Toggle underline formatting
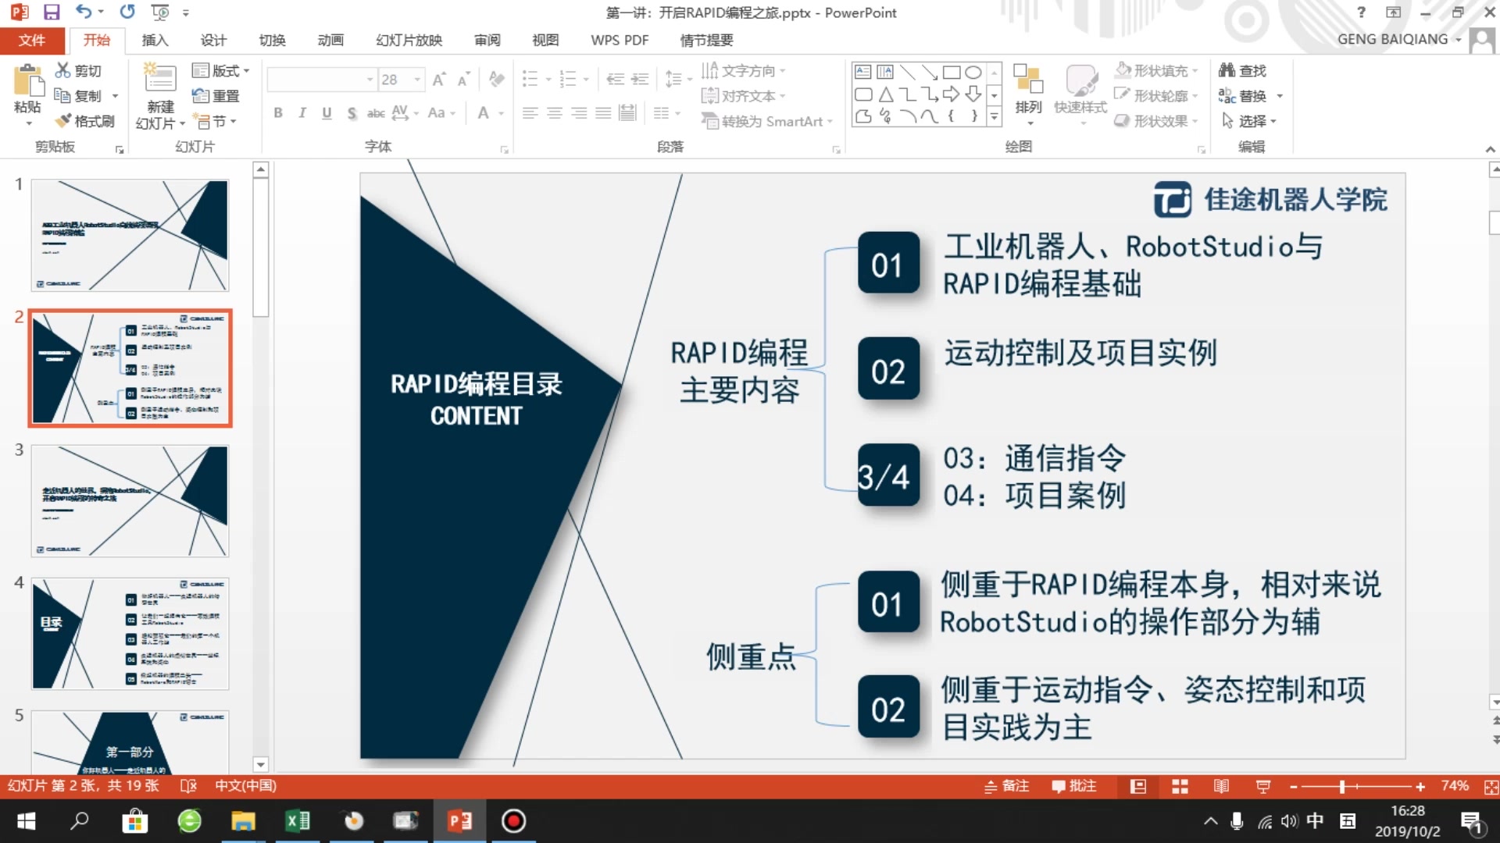 point(327,113)
